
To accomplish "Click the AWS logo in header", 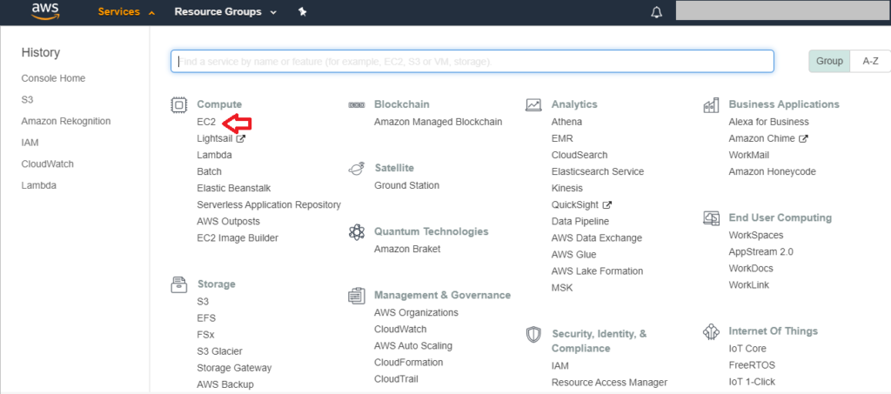I will [x=44, y=12].
